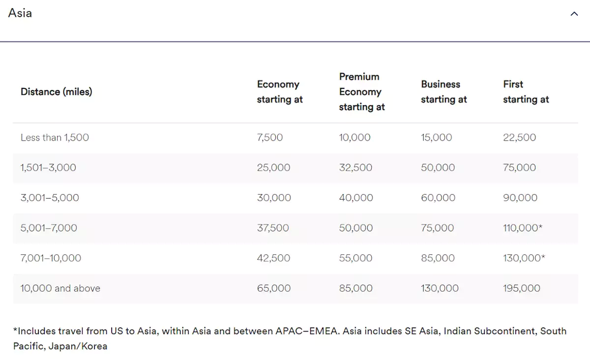Click the Distance (miles) column header
Image resolution: width=590 pixels, height=359 pixels.
[x=56, y=91]
